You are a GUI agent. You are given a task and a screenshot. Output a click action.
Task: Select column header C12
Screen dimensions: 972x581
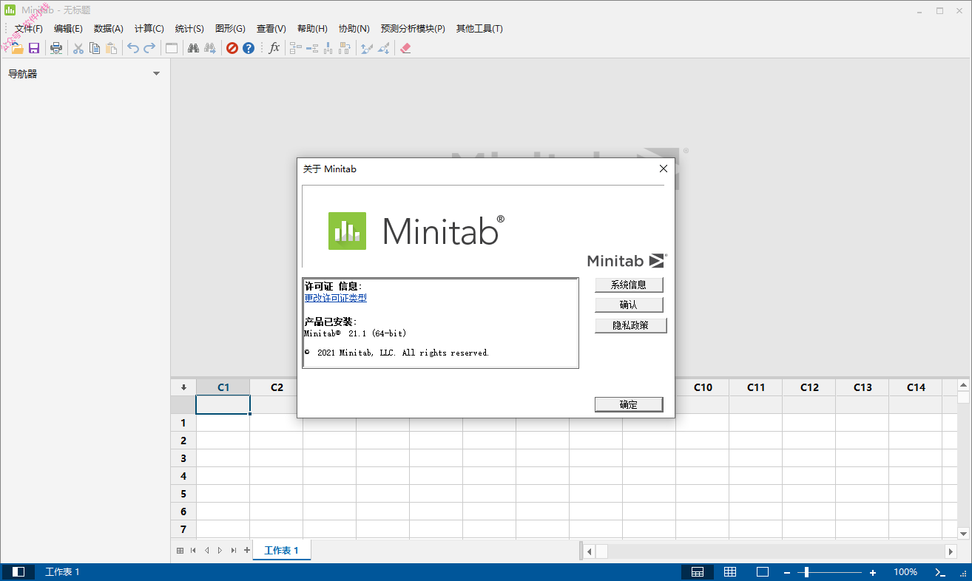(809, 387)
